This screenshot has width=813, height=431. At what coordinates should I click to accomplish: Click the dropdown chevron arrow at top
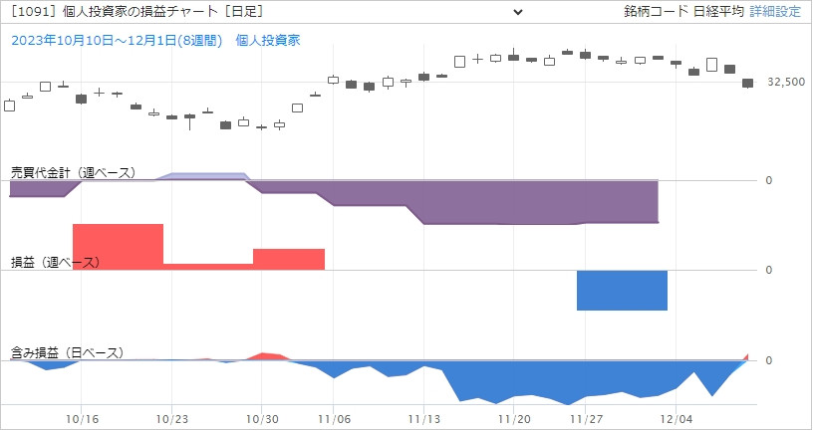point(517,12)
